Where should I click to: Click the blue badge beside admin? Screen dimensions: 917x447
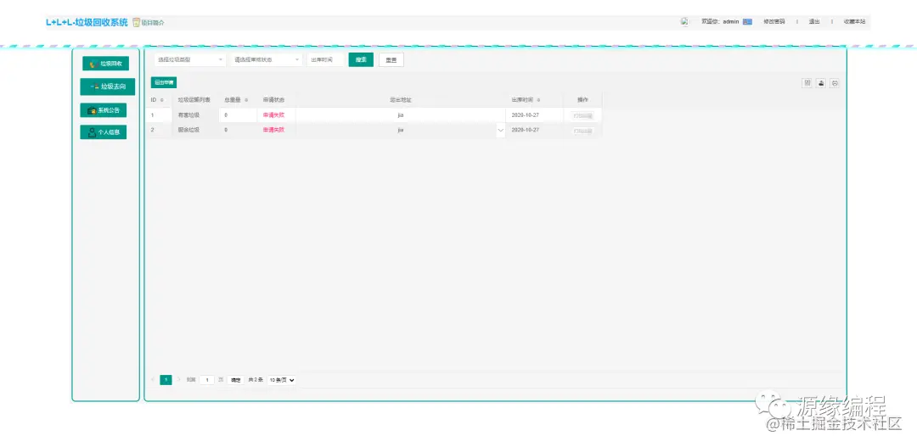coord(747,21)
